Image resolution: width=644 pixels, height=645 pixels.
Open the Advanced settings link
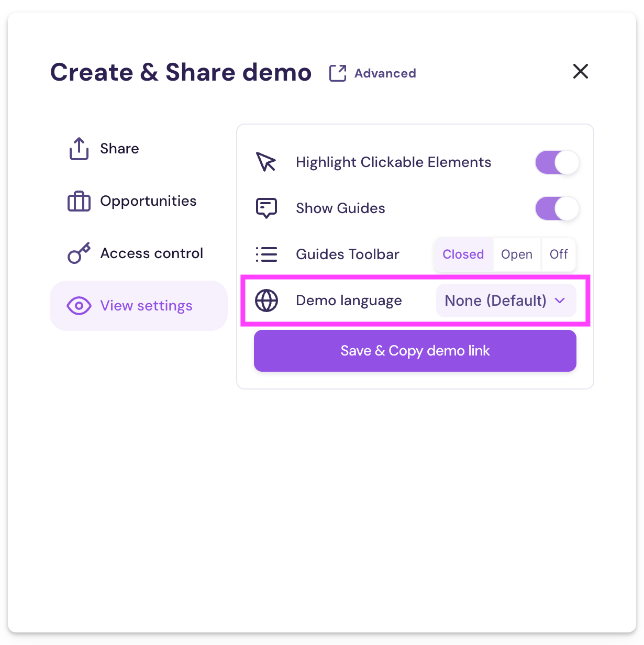point(384,73)
